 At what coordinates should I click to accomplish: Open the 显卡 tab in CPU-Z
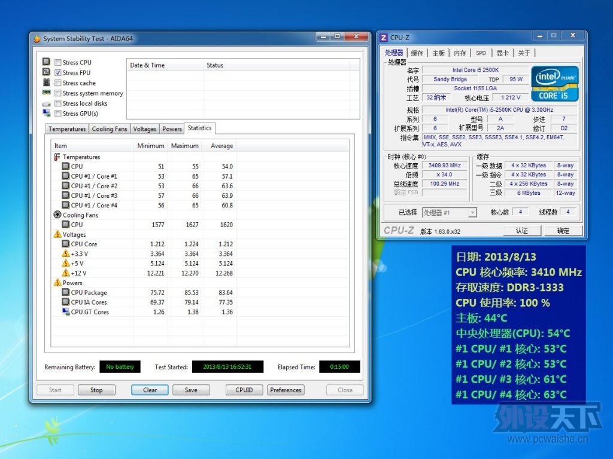(503, 53)
